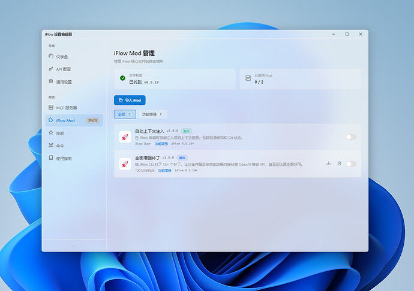Go to 通用设置 general settings
The image size is (414, 291).
[74, 81]
